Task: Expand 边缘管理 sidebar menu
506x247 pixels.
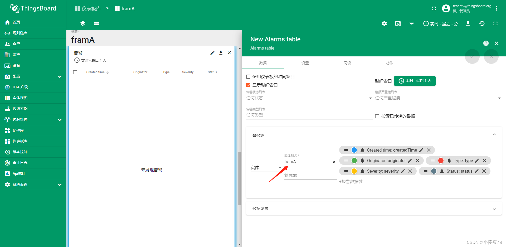Action: (33, 119)
